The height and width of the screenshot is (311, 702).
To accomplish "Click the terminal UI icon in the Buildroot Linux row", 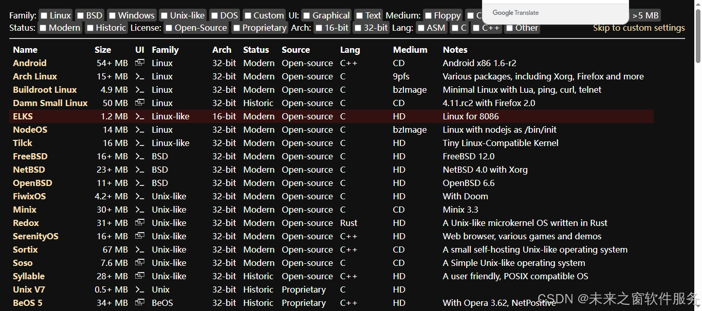I will [x=139, y=90].
